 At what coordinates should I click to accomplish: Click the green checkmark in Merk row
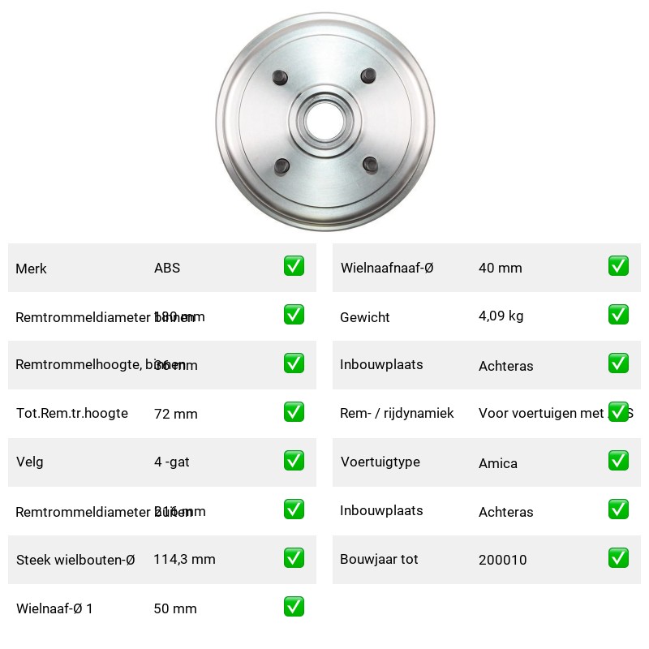click(x=294, y=266)
